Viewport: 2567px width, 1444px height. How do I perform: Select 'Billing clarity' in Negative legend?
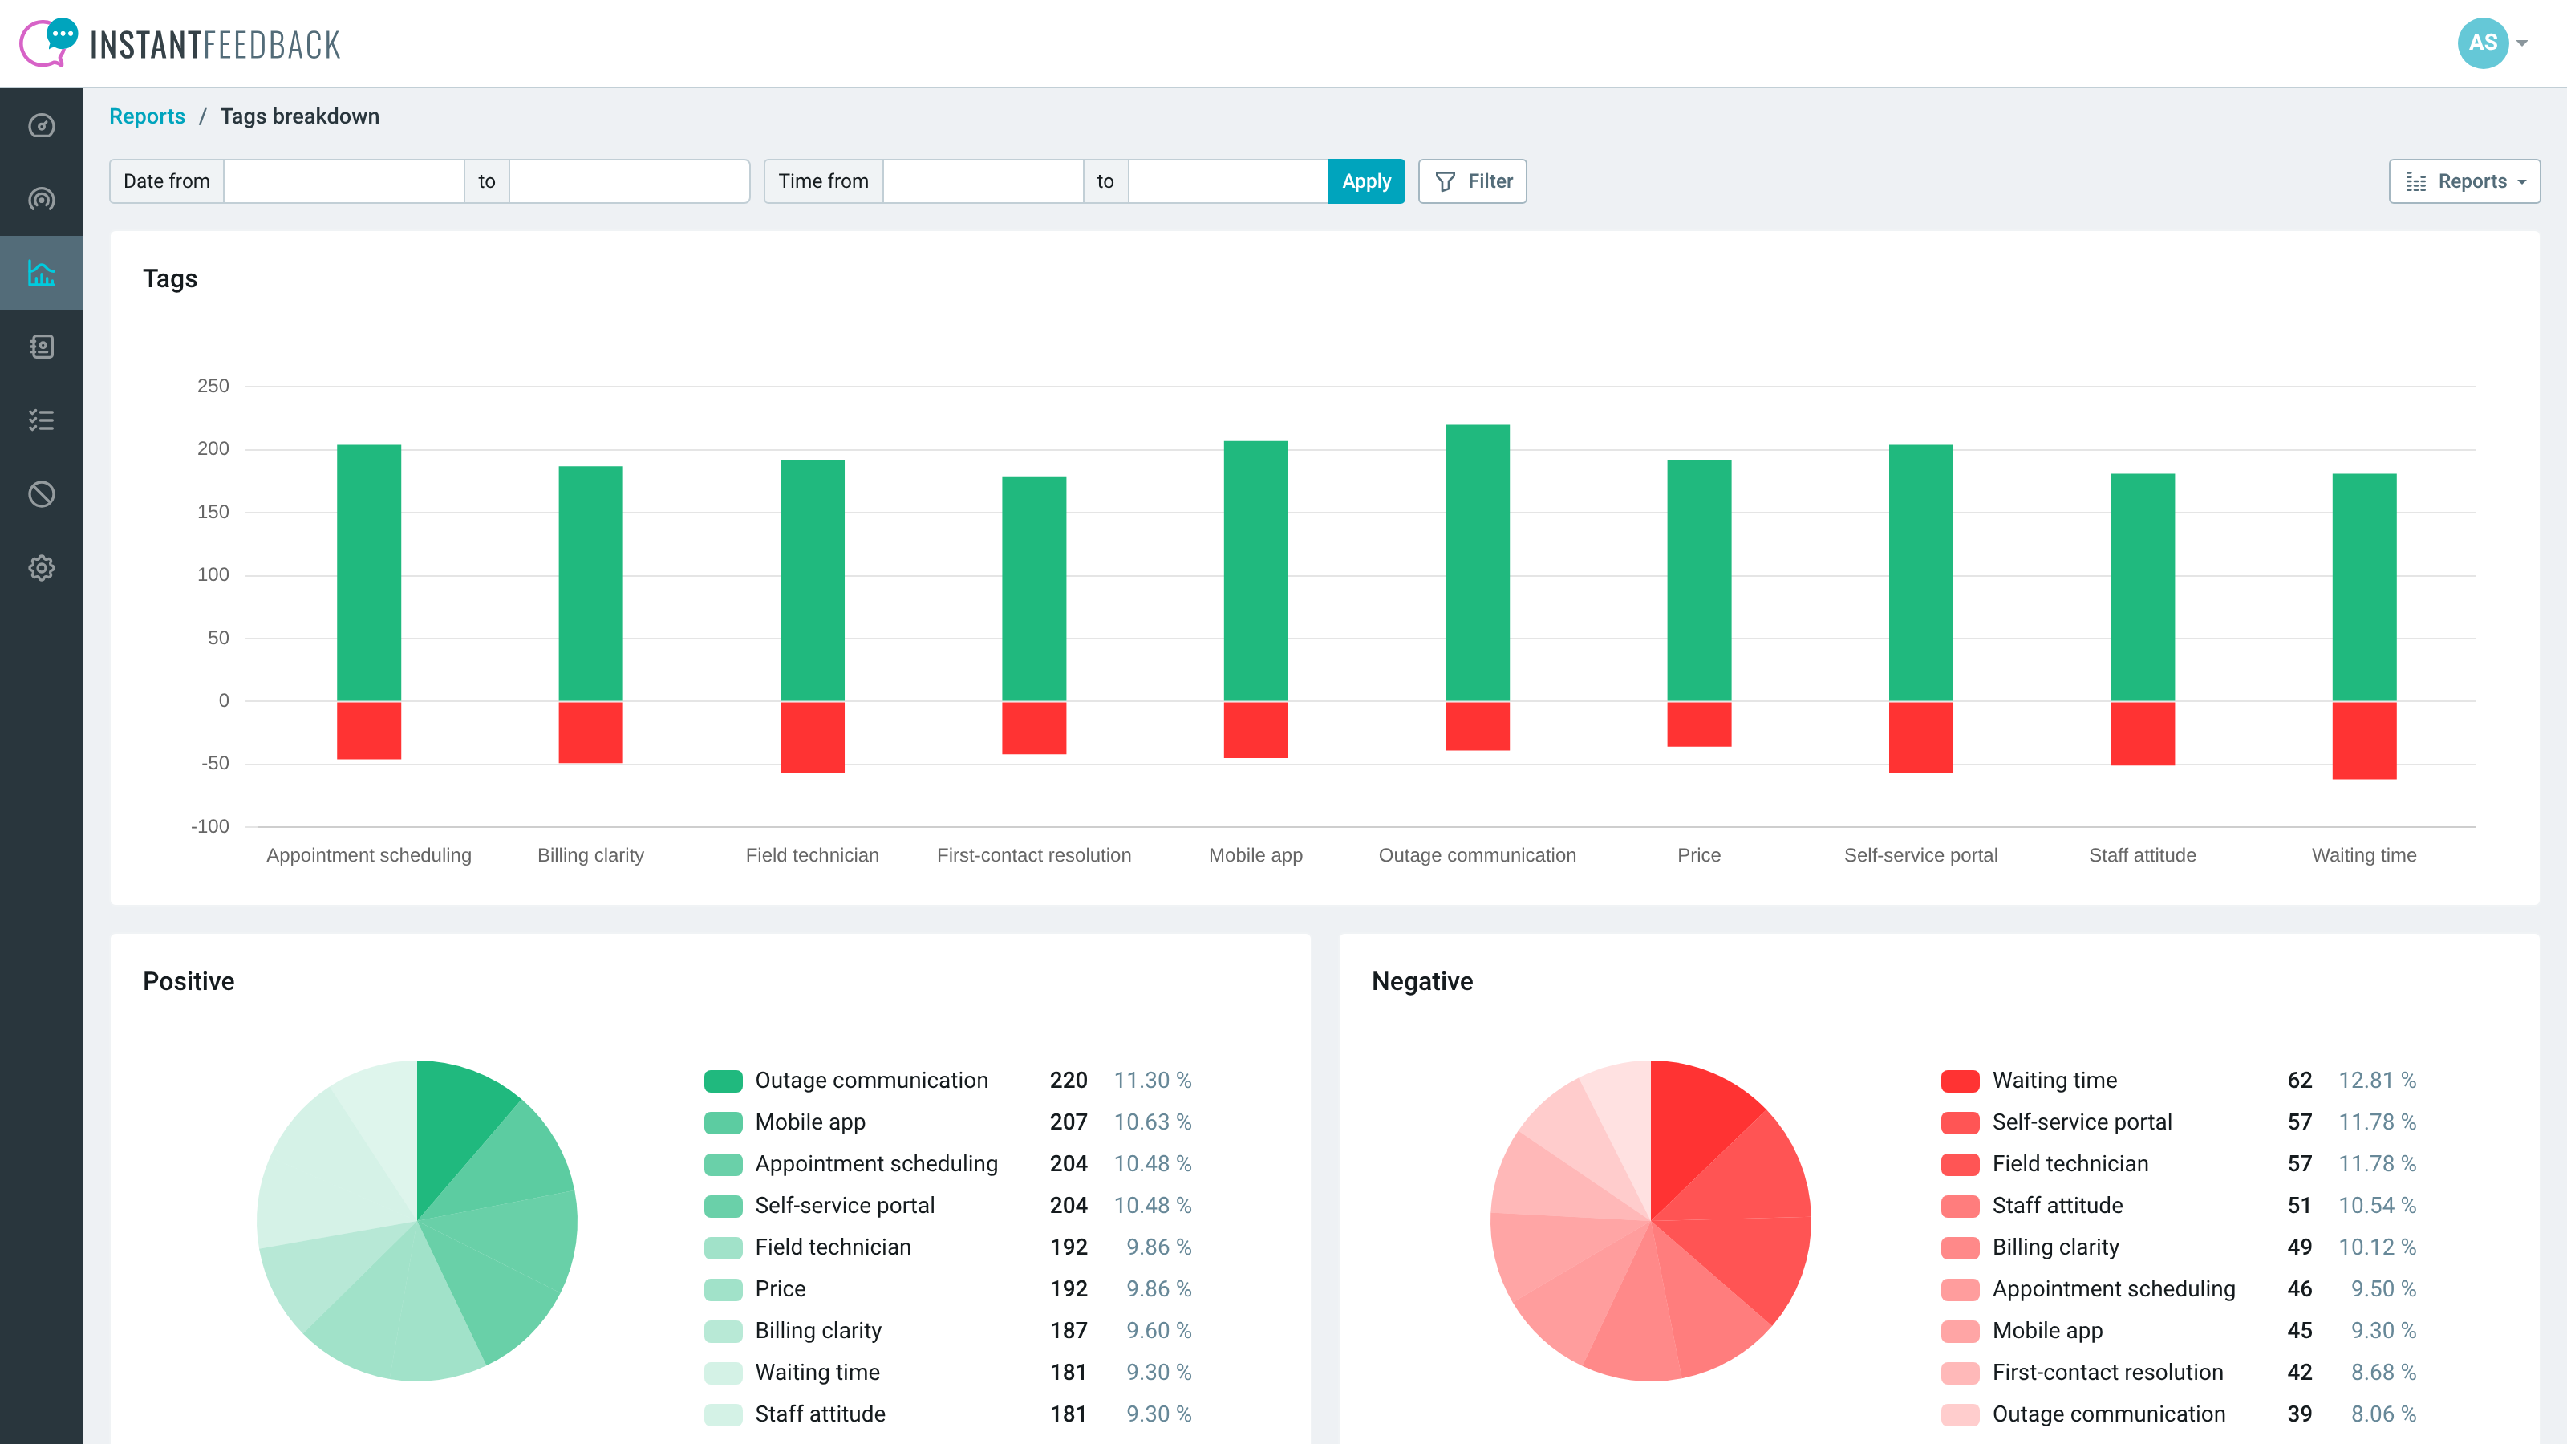2056,1247
